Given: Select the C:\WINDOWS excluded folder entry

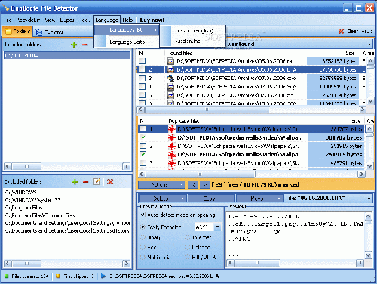Looking at the screenshot, I should pyautogui.click(x=21, y=193).
